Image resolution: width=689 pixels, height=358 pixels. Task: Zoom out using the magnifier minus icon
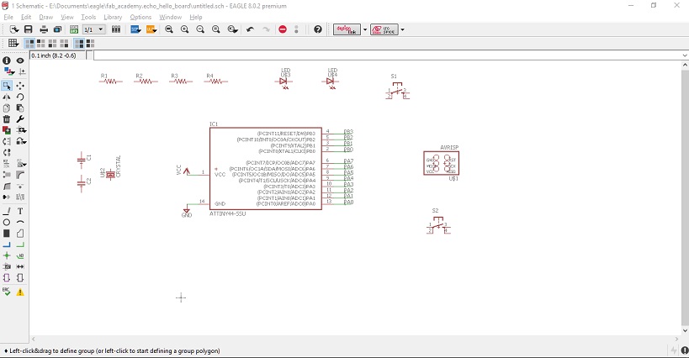[200, 29]
